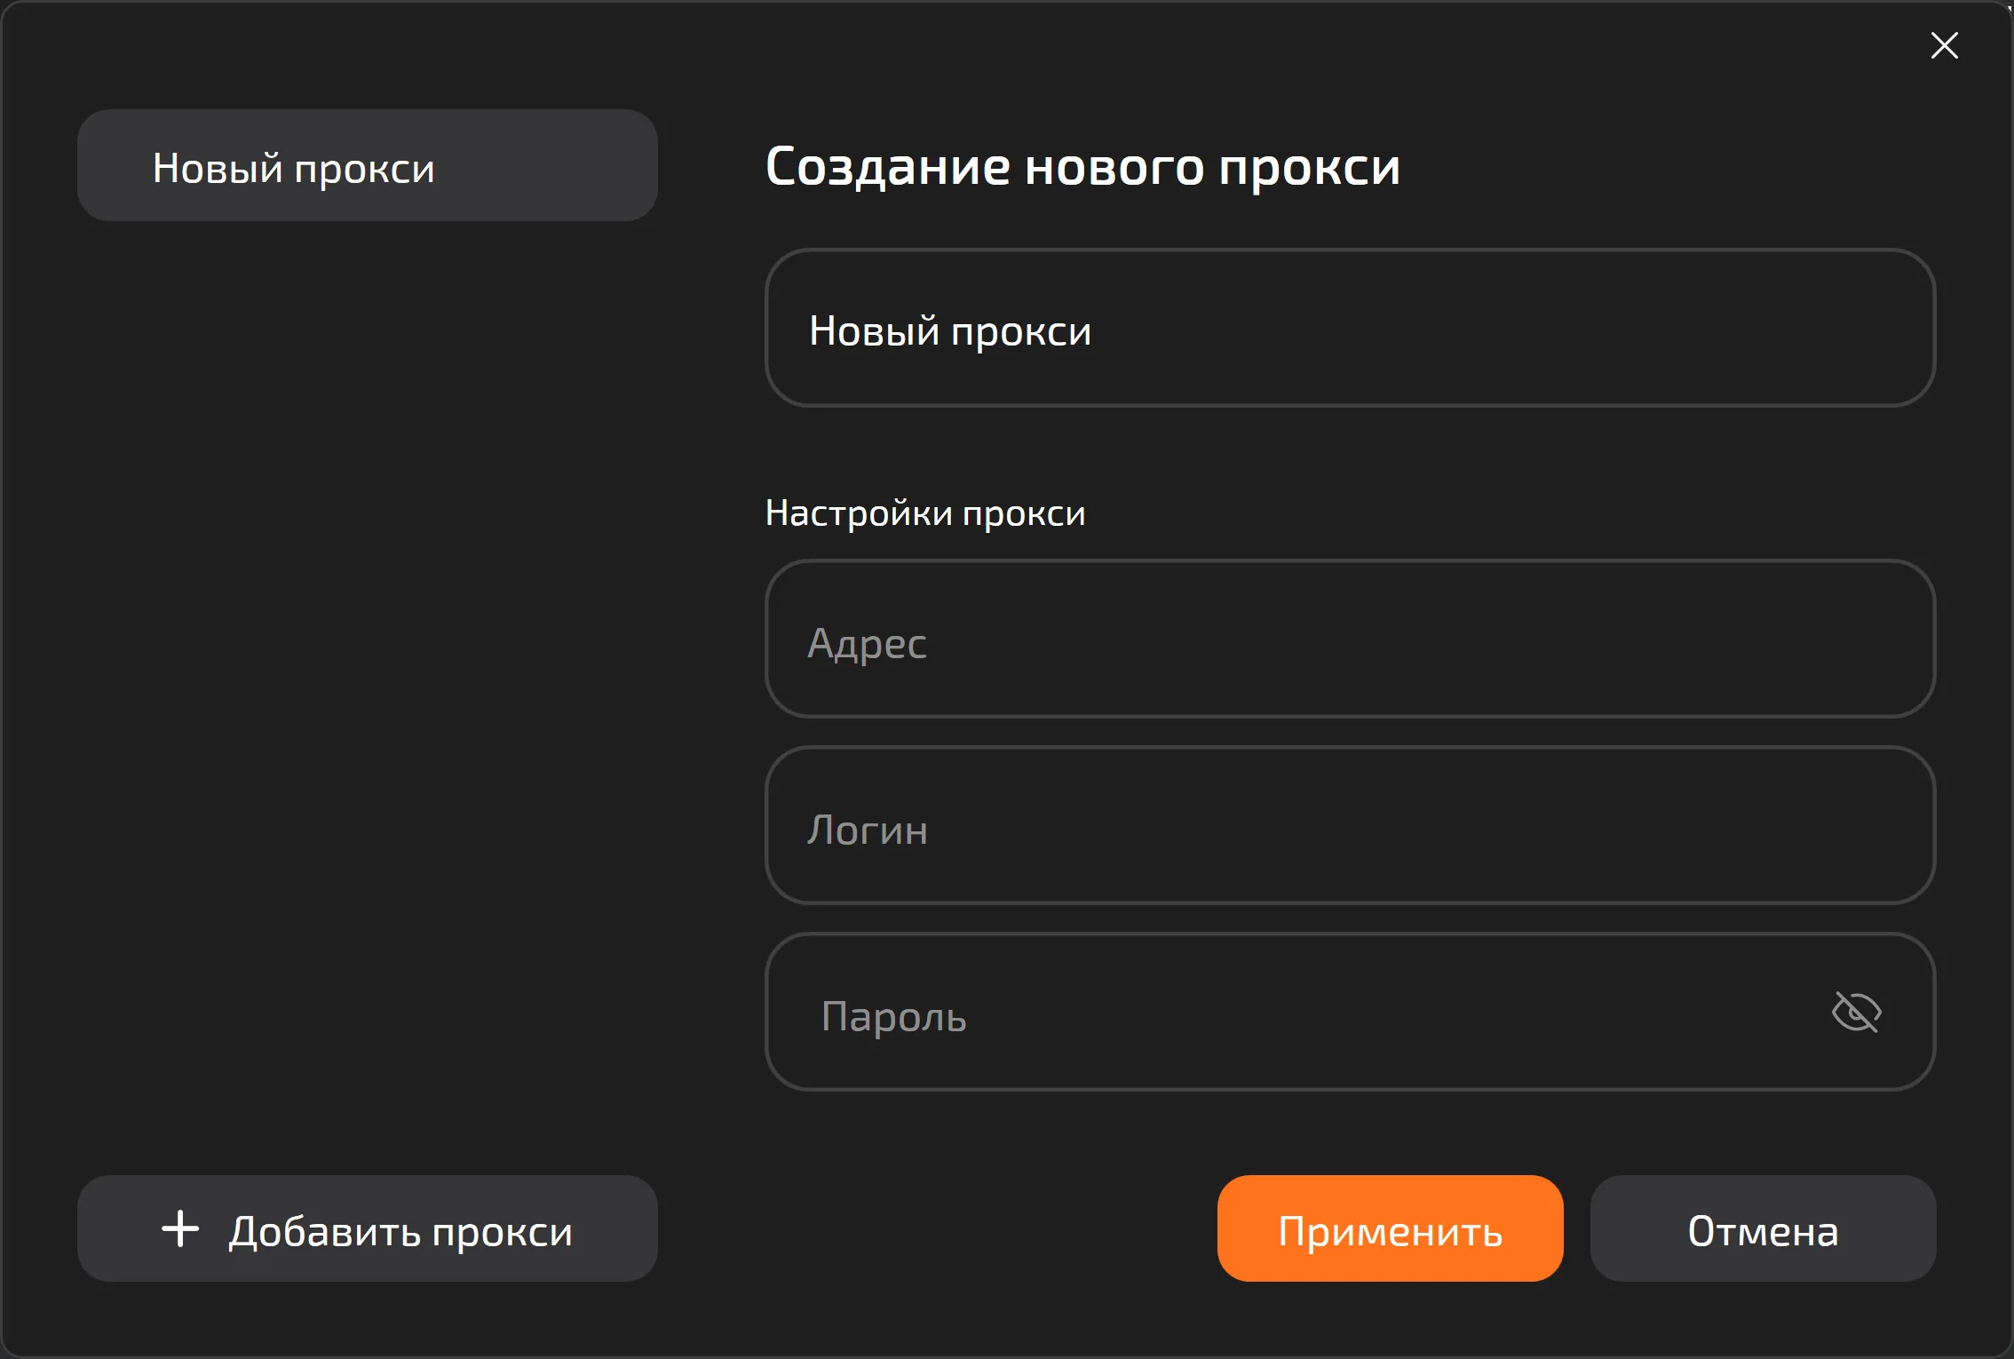Apply the proxy settings with Применить
Screen dimensions: 2014x1359
pos(1389,1229)
